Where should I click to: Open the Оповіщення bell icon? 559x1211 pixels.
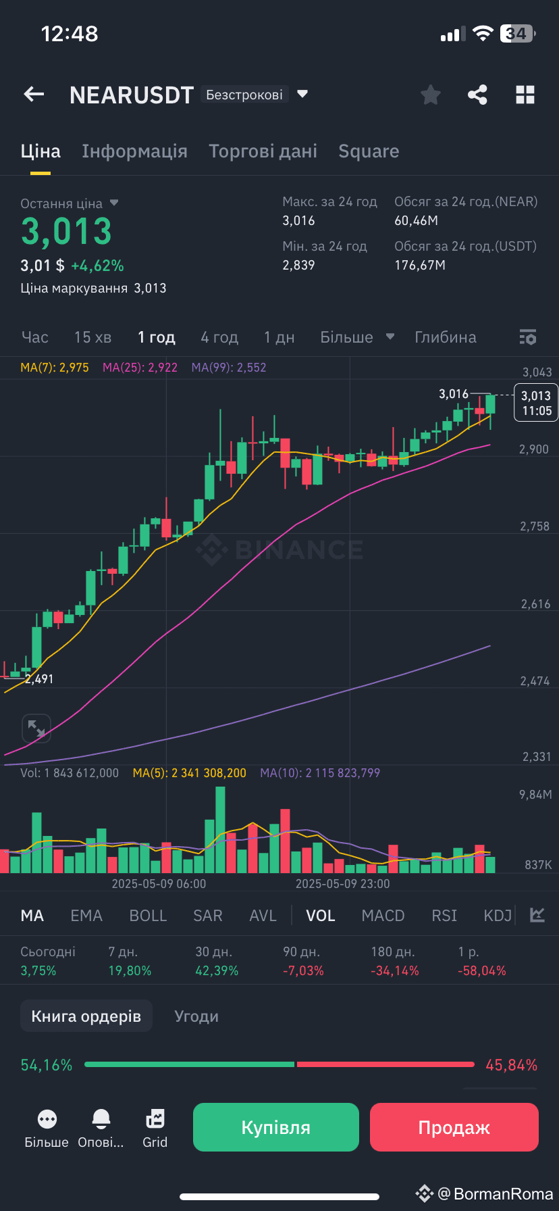click(x=101, y=1119)
